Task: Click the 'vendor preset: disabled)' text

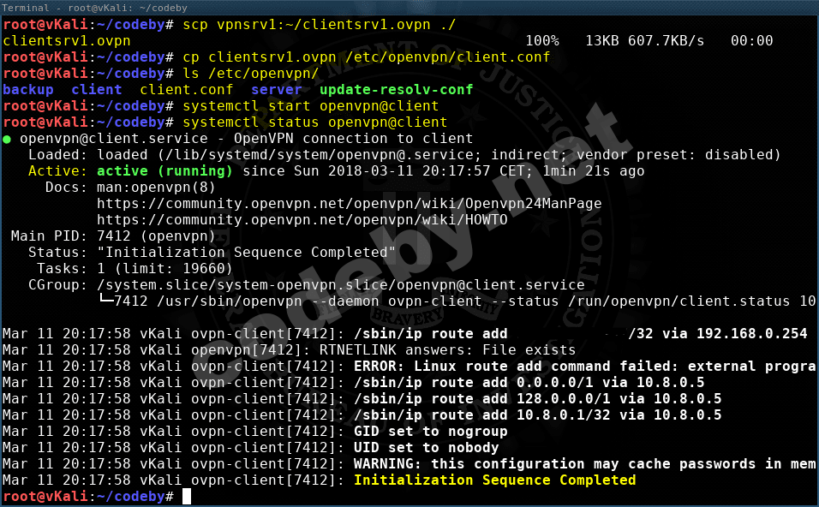Action: point(679,154)
